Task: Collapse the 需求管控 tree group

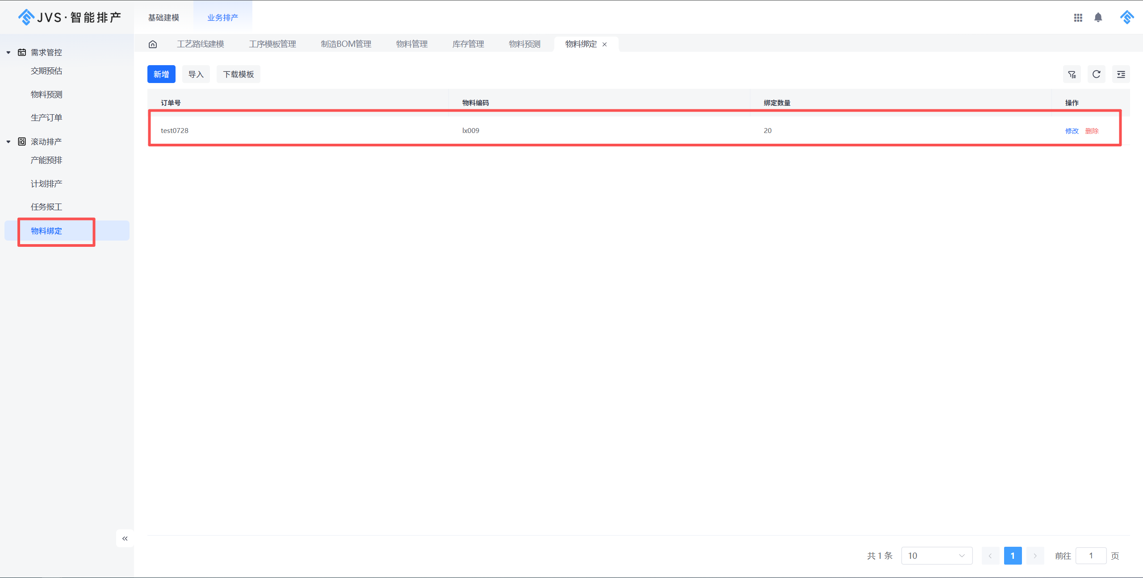Action: click(x=8, y=53)
